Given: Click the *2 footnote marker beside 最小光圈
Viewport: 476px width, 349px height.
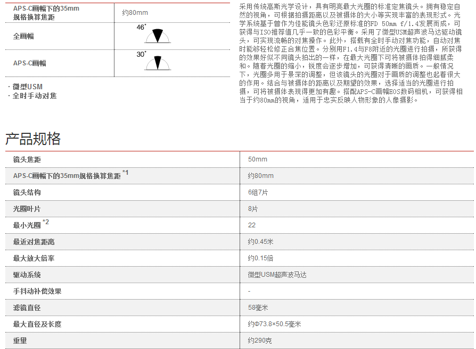Looking at the screenshot, I should click(x=46, y=222).
